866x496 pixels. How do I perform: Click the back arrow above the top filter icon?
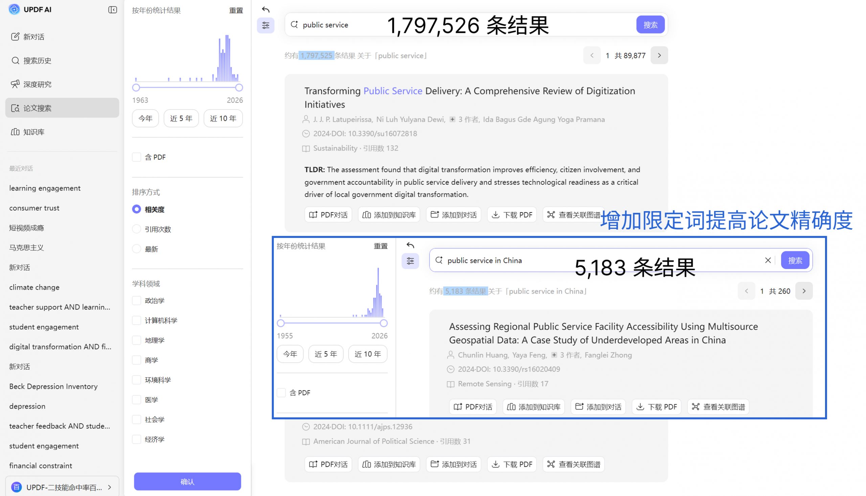[266, 9]
